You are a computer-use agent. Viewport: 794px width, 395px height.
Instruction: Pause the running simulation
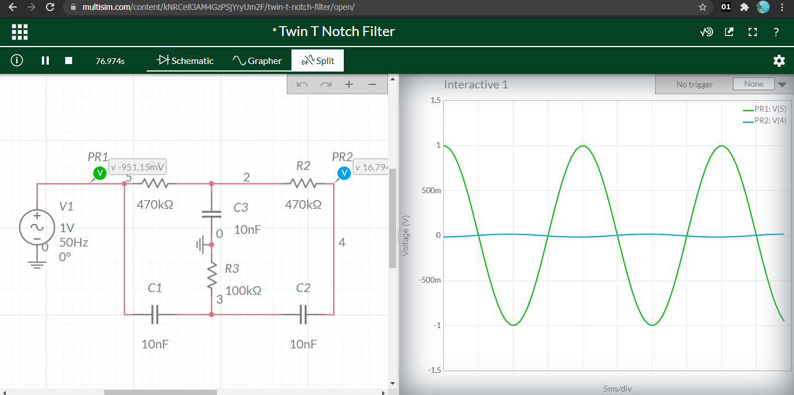pos(45,61)
